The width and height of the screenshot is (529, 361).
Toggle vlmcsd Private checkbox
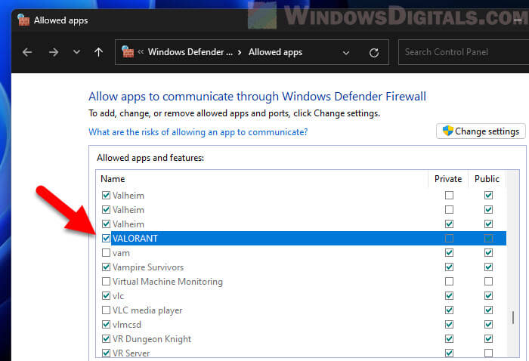449,324
